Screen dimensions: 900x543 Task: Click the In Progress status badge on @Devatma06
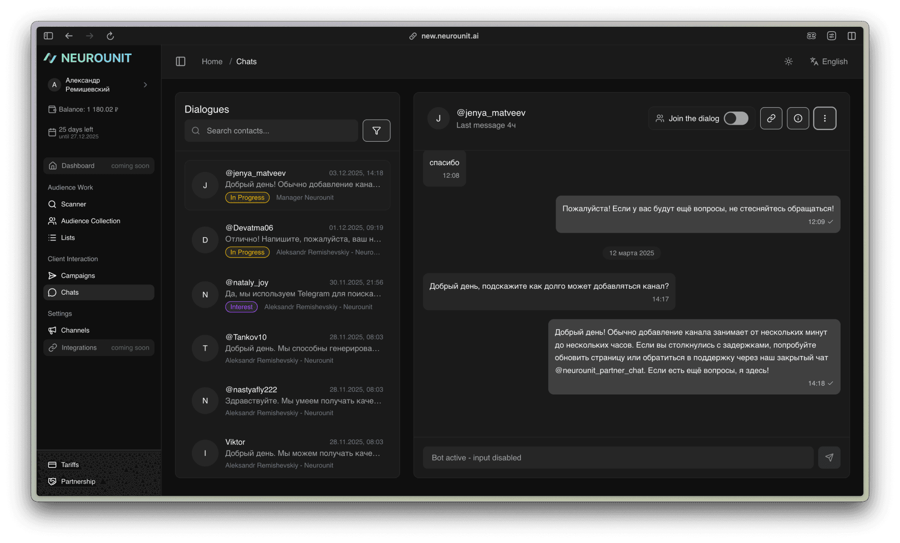tap(247, 252)
